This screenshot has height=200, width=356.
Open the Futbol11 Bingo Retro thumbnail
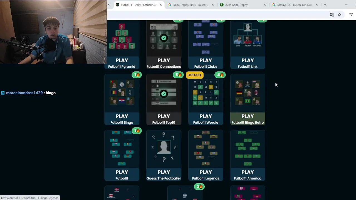[x=248, y=93]
